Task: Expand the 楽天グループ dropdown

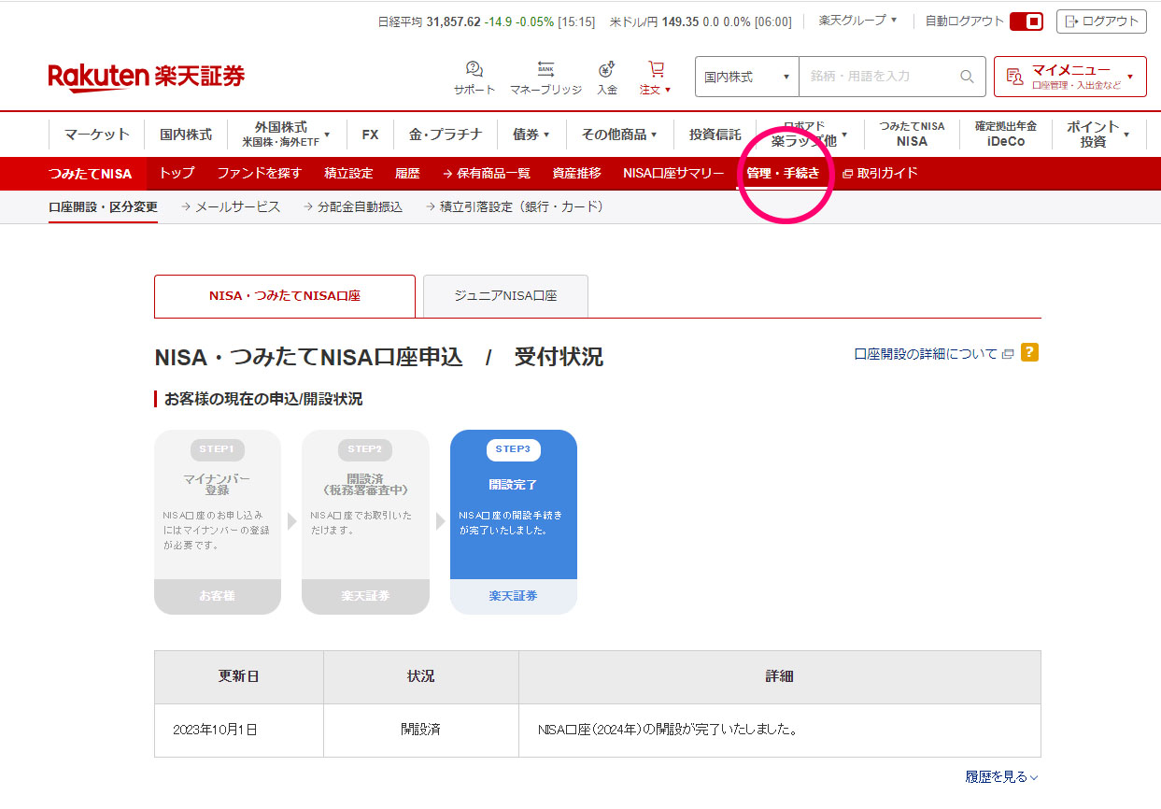Action: (857, 21)
